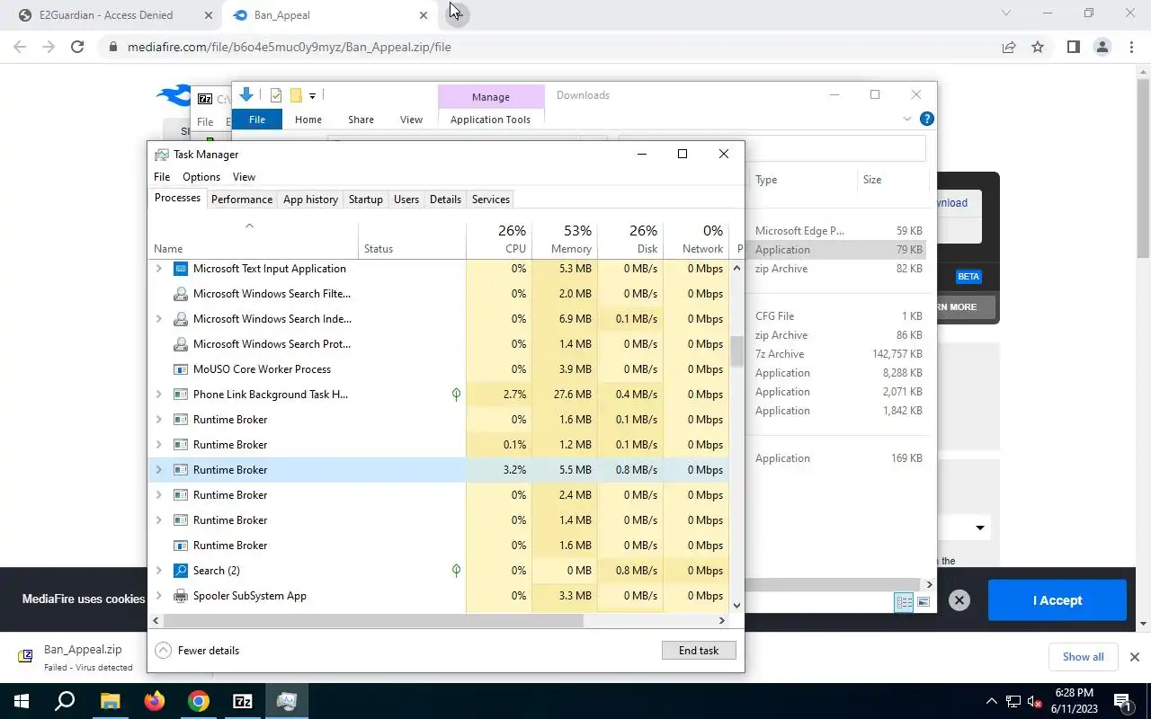The height and width of the screenshot is (719, 1151).
Task: Sort processes by Disk column
Action: click(x=630, y=239)
